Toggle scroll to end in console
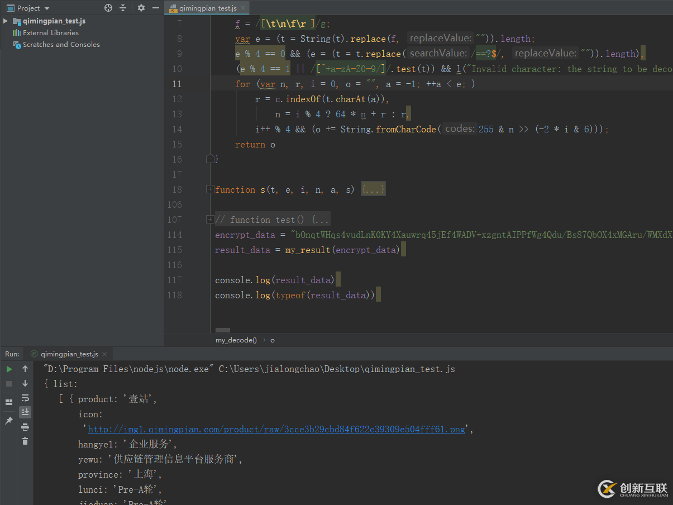 tap(25, 412)
